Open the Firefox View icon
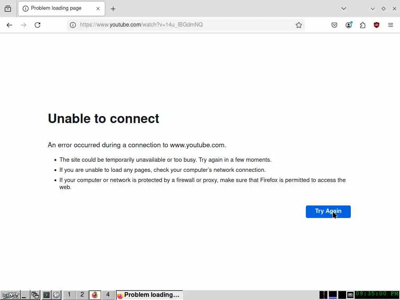The width and height of the screenshot is (400, 300). point(8,9)
